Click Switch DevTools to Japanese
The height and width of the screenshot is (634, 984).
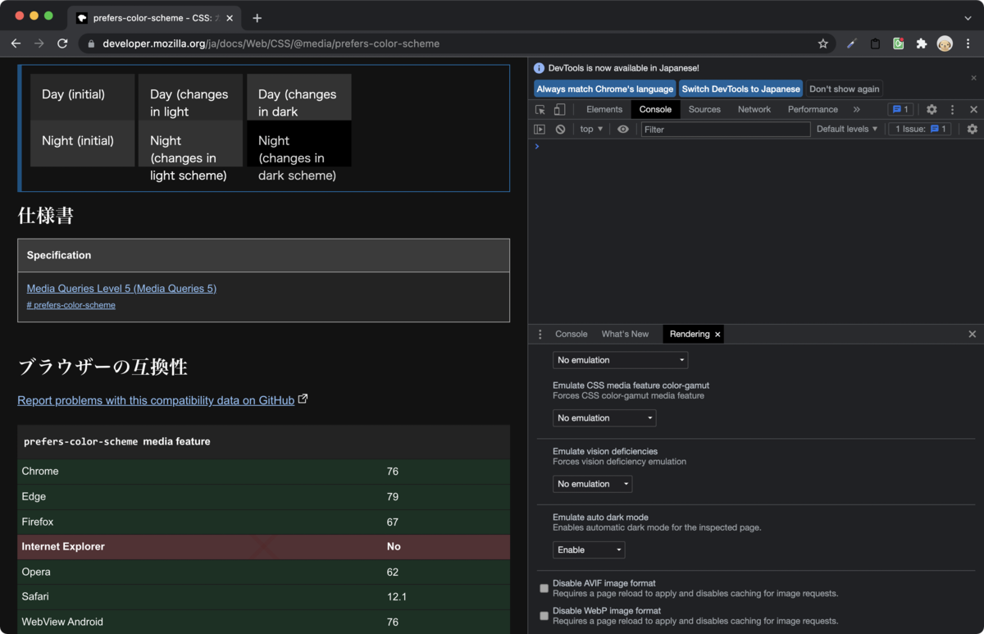point(740,89)
